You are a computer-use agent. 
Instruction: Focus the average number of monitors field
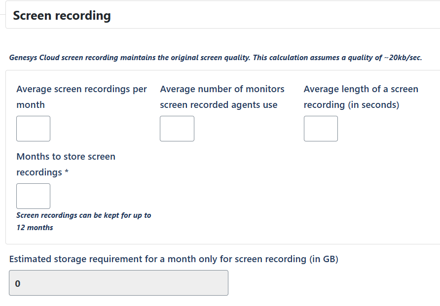pos(177,129)
